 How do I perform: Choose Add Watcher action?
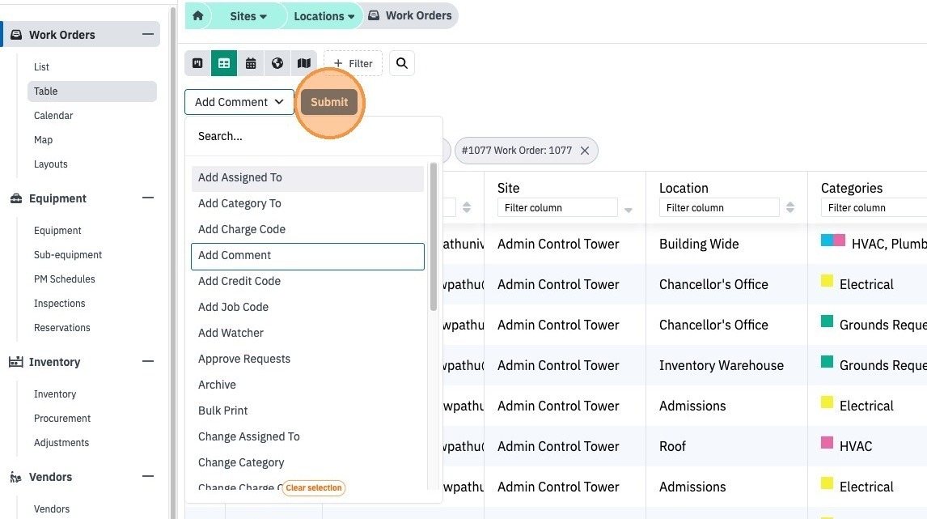307,333
